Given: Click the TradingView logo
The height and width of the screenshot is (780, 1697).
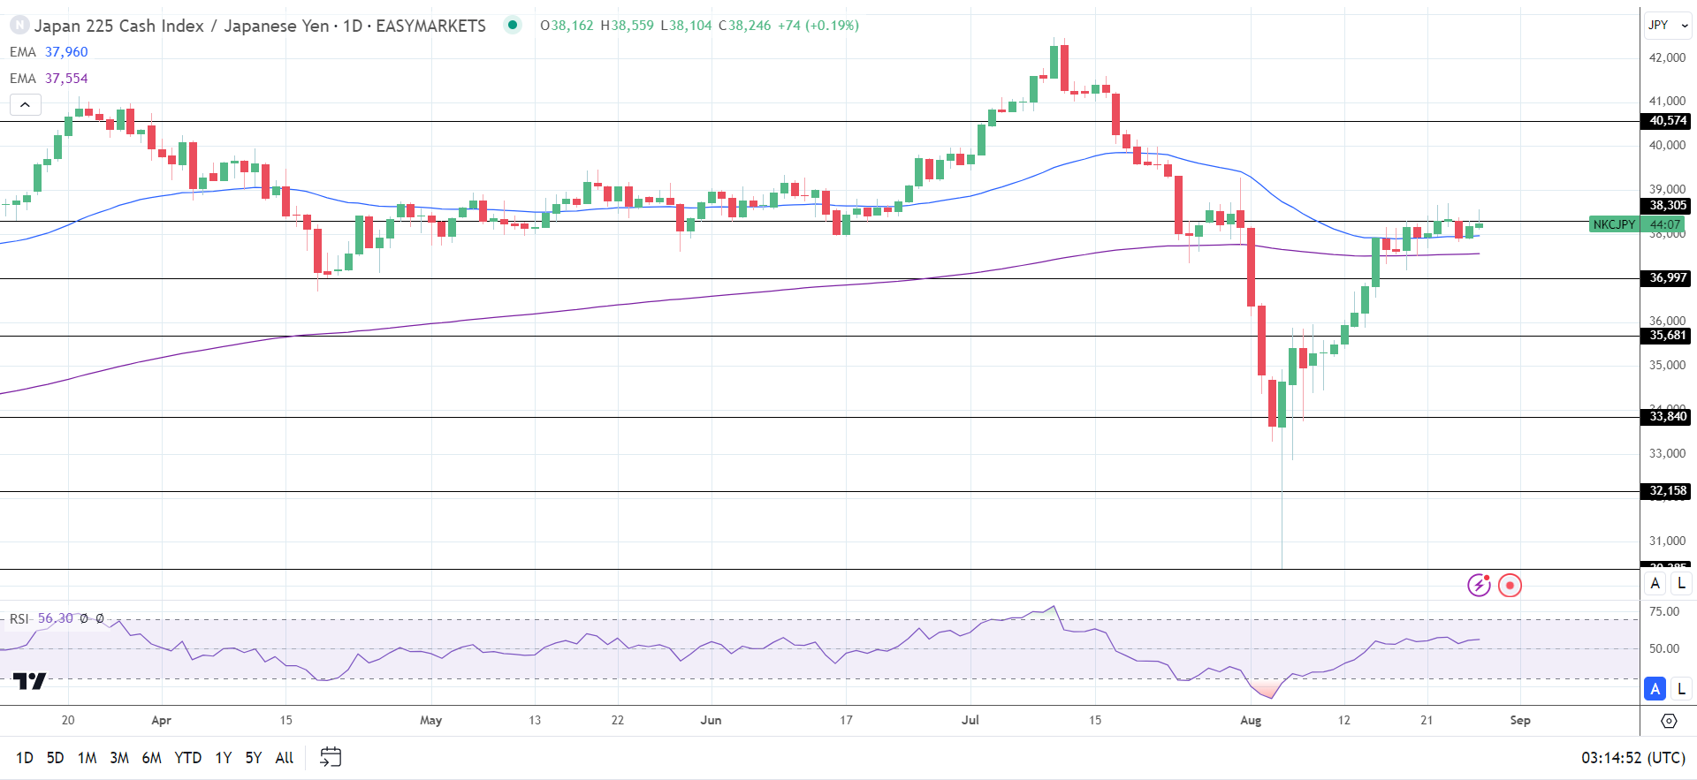Looking at the screenshot, I should [x=29, y=681].
